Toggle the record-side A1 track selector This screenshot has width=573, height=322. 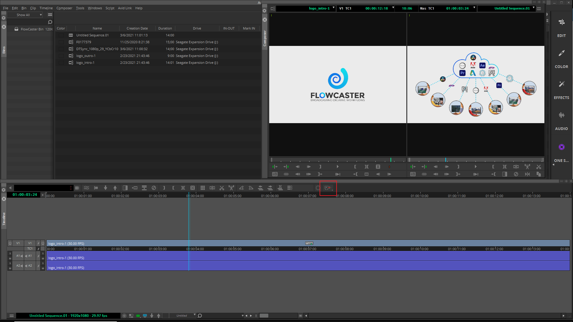(30, 256)
